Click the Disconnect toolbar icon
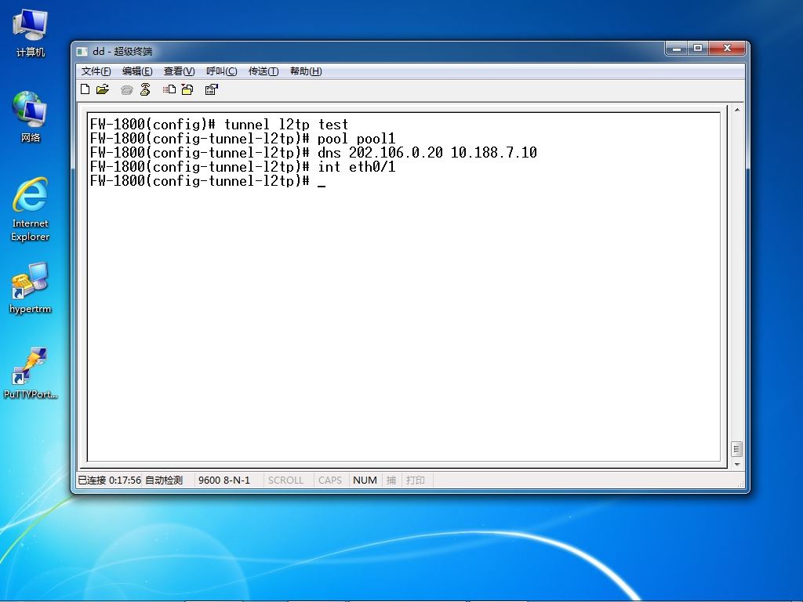The image size is (803, 602). pos(145,89)
